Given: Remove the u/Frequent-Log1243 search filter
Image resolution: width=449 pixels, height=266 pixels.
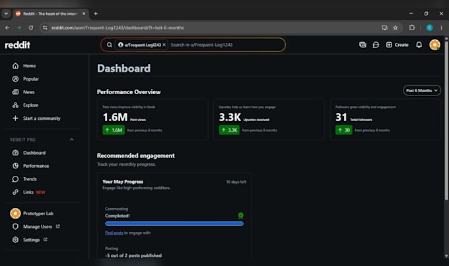Looking at the screenshot, I should 164,45.
